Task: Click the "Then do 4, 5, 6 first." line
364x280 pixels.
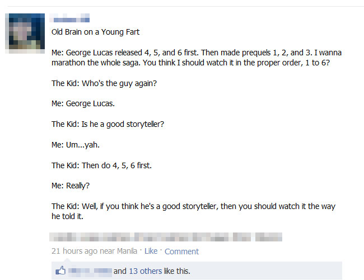Action: point(101,165)
